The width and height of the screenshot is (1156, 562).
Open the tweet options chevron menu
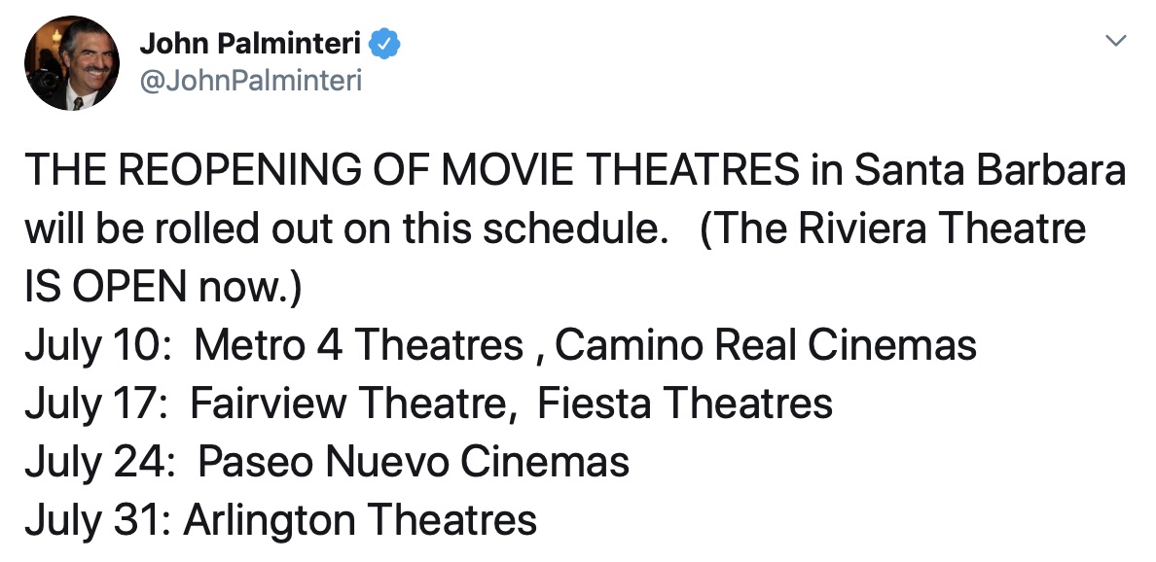tap(1118, 42)
